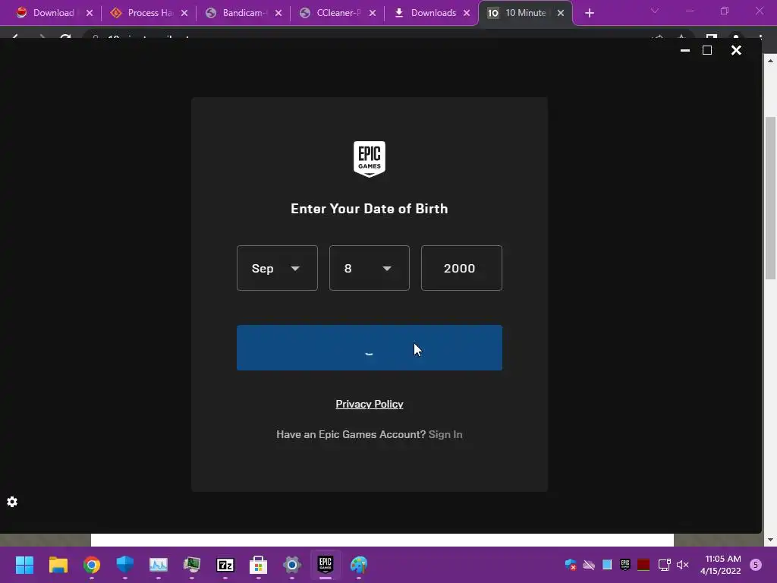Open the tab search chevron in Chrome
Viewport: 777px width, 583px height.
coord(655,11)
